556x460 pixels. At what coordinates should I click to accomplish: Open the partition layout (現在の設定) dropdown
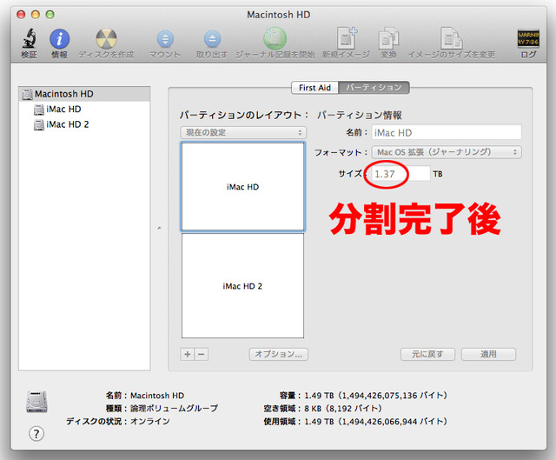pyautogui.click(x=243, y=132)
